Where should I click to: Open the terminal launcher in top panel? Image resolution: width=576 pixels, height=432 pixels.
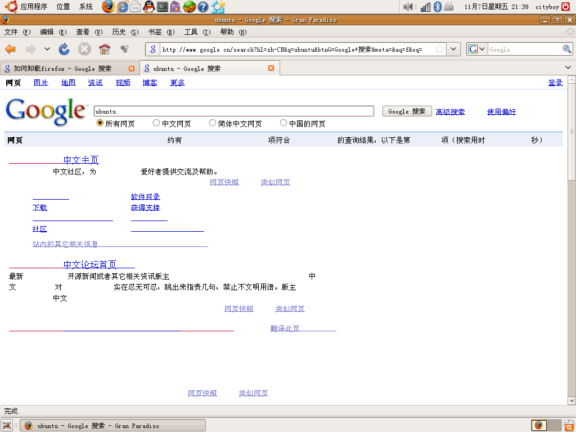coord(163,7)
